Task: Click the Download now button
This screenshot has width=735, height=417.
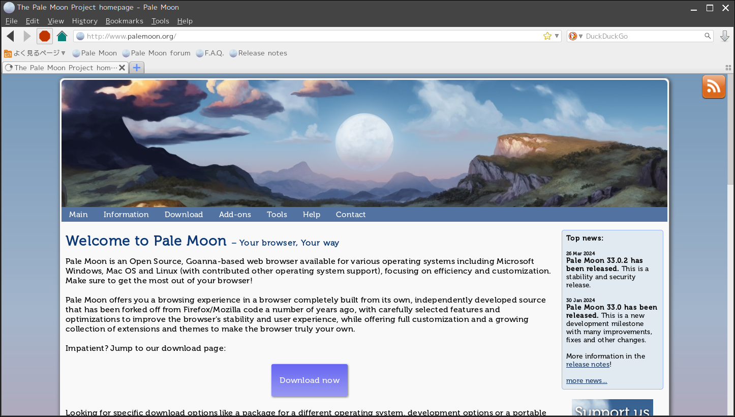Action: (x=310, y=380)
